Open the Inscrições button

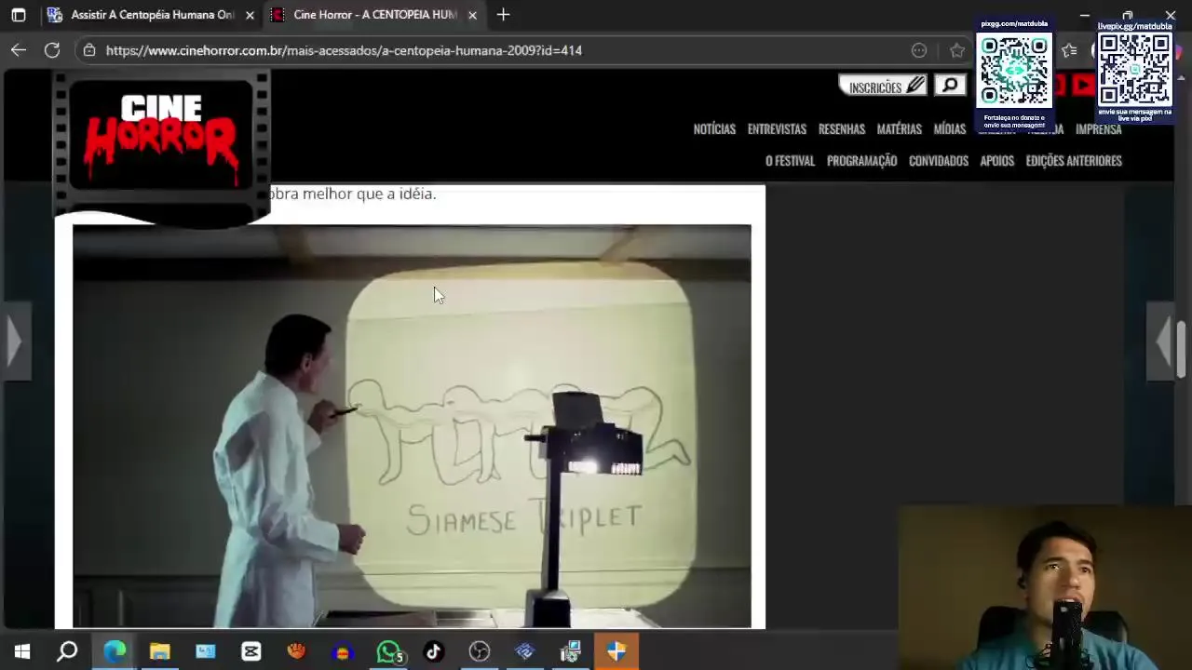tap(884, 87)
